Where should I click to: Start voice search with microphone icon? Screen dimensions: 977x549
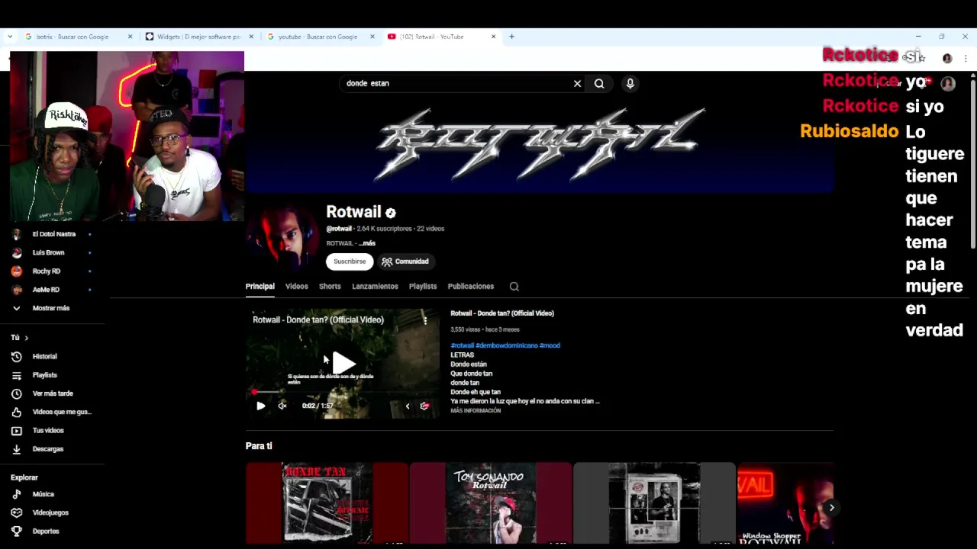tap(630, 83)
